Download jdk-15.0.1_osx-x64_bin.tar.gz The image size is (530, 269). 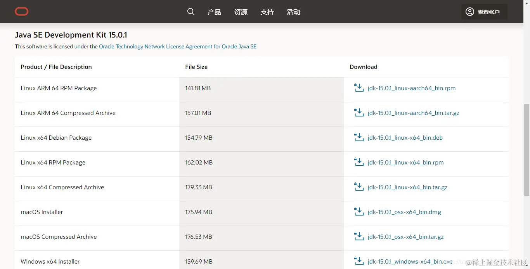tap(406, 237)
